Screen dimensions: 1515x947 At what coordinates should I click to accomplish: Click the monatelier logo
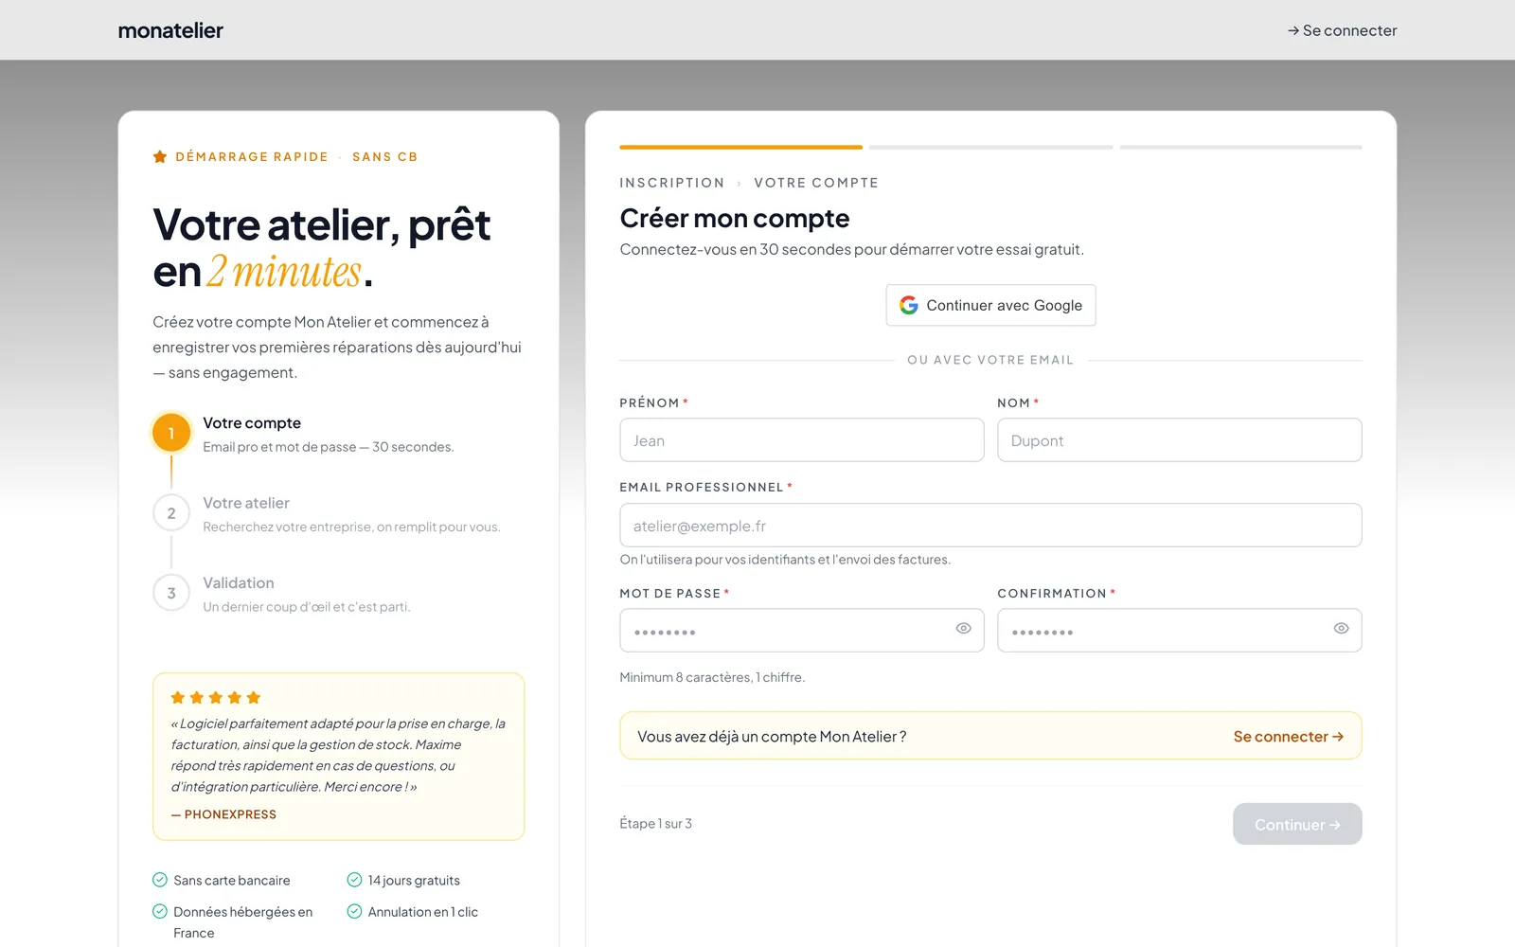coord(170,30)
